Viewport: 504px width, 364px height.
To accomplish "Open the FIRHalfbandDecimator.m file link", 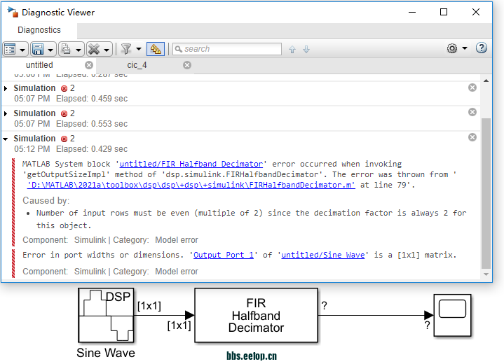I will tap(191, 185).
